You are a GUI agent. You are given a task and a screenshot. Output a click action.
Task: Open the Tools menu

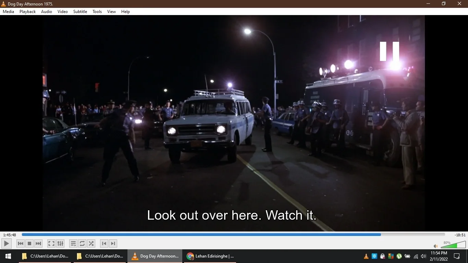pyautogui.click(x=97, y=12)
